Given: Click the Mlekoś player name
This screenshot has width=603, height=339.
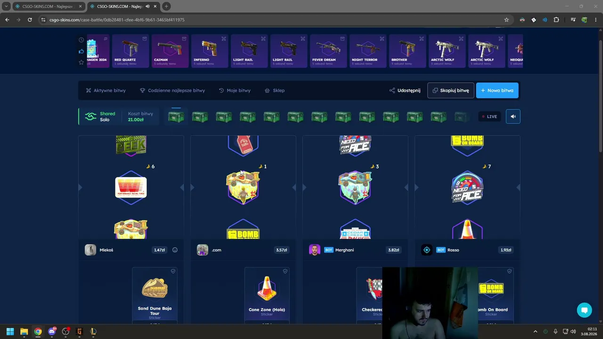Looking at the screenshot, I should [x=106, y=250].
